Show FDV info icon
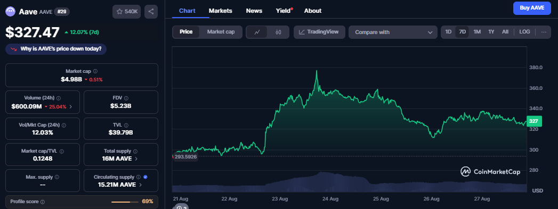Viewport: 558px width, 209px height. click(126, 98)
